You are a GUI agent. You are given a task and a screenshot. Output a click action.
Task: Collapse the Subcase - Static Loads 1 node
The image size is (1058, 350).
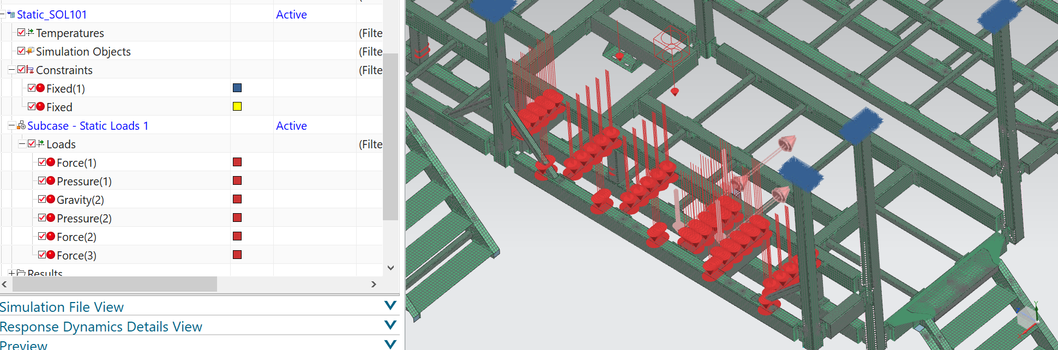[x=11, y=126]
